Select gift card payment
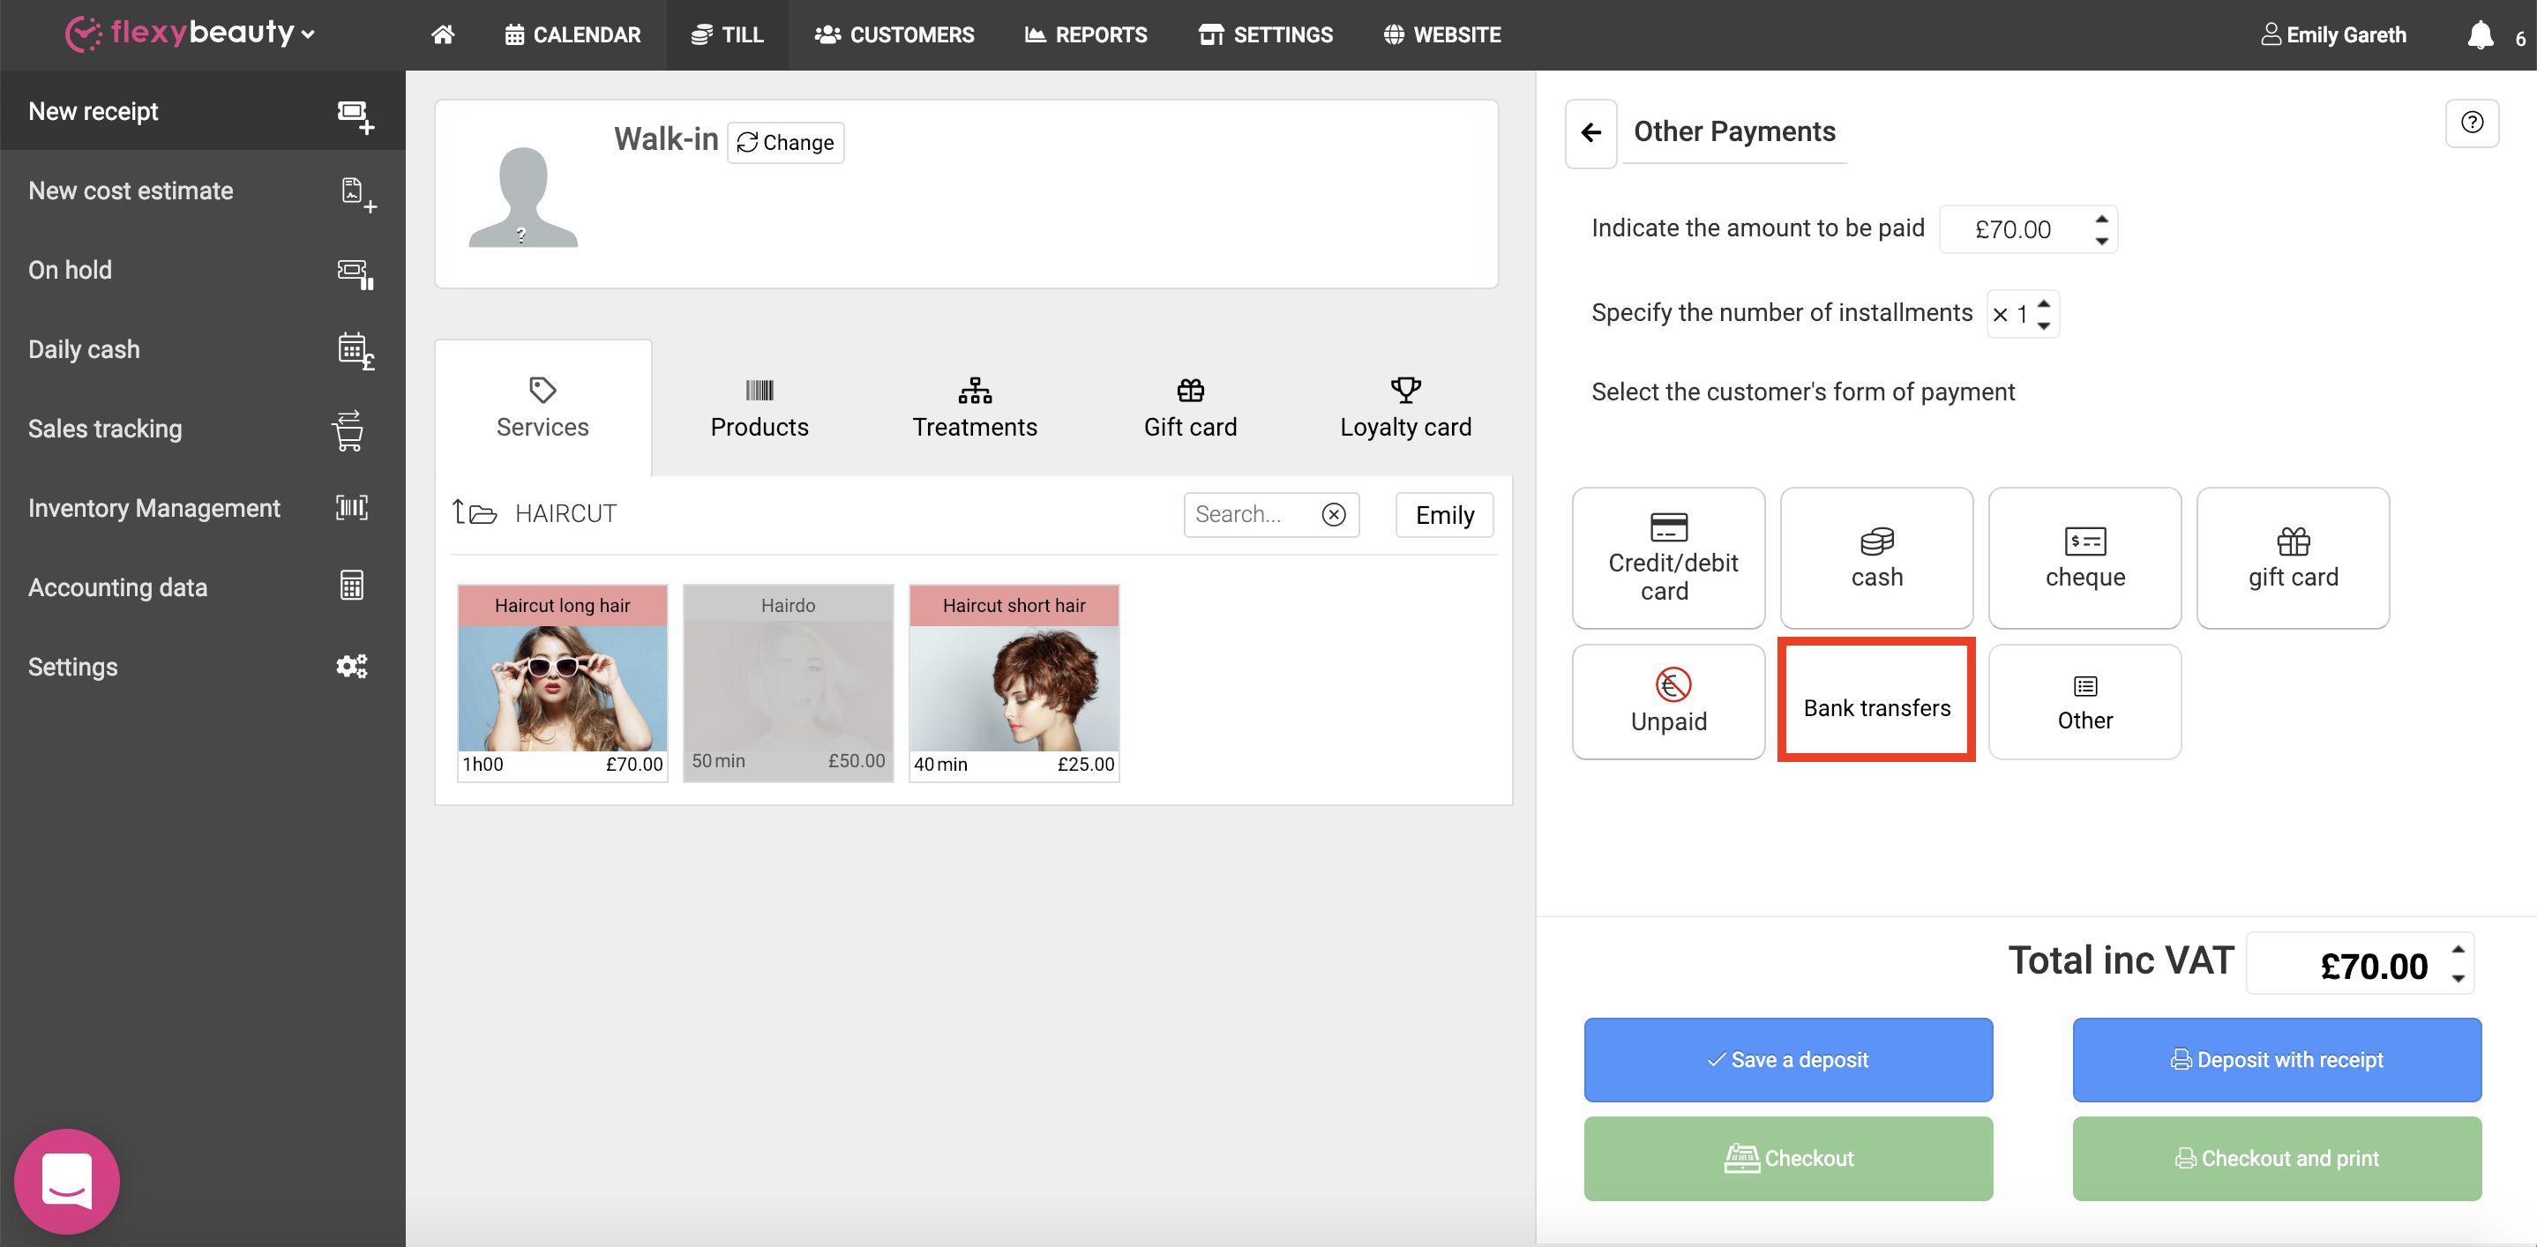Image resolution: width=2537 pixels, height=1247 pixels. pos(2293,558)
